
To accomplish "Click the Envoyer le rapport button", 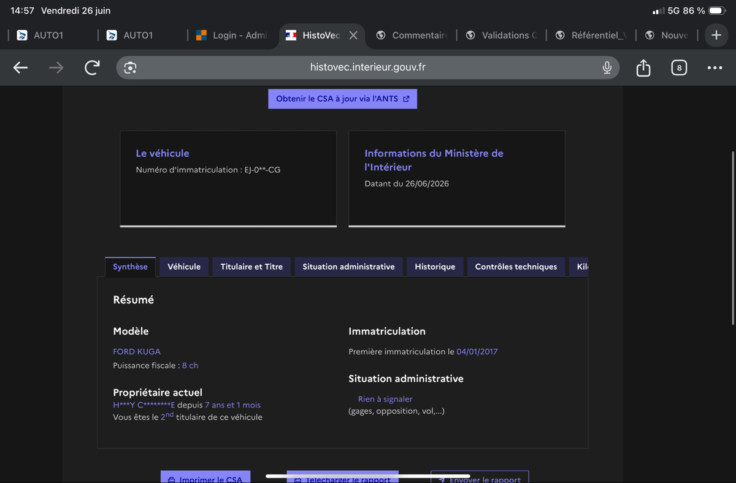I will 480,477.
